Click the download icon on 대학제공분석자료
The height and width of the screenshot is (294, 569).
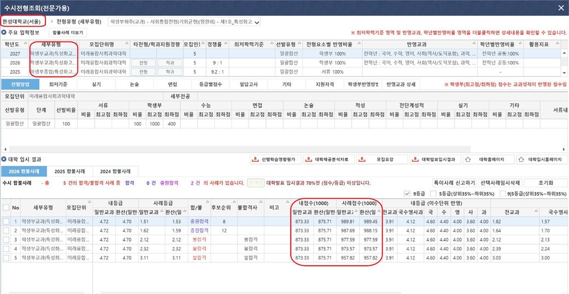point(309,160)
